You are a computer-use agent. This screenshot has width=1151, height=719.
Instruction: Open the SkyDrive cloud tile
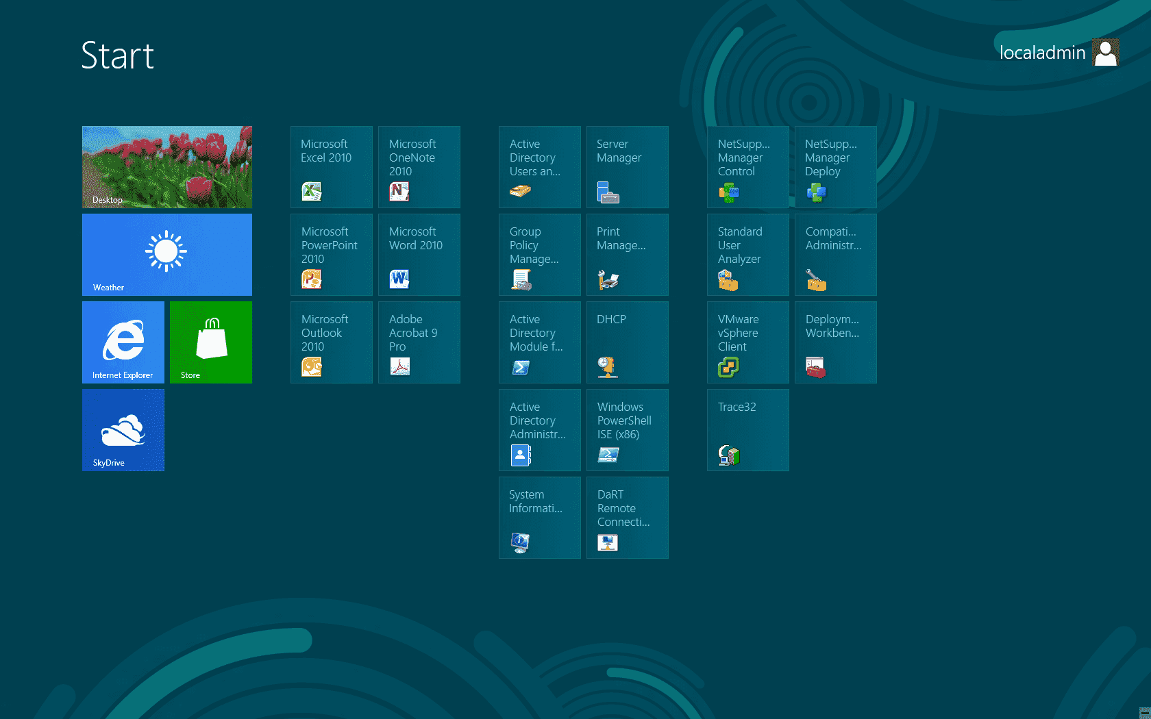pyautogui.click(x=123, y=430)
